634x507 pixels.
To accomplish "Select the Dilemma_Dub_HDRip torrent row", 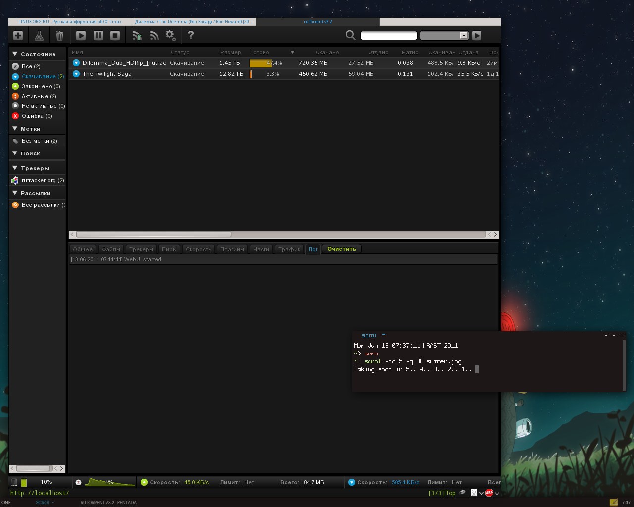I will point(284,63).
